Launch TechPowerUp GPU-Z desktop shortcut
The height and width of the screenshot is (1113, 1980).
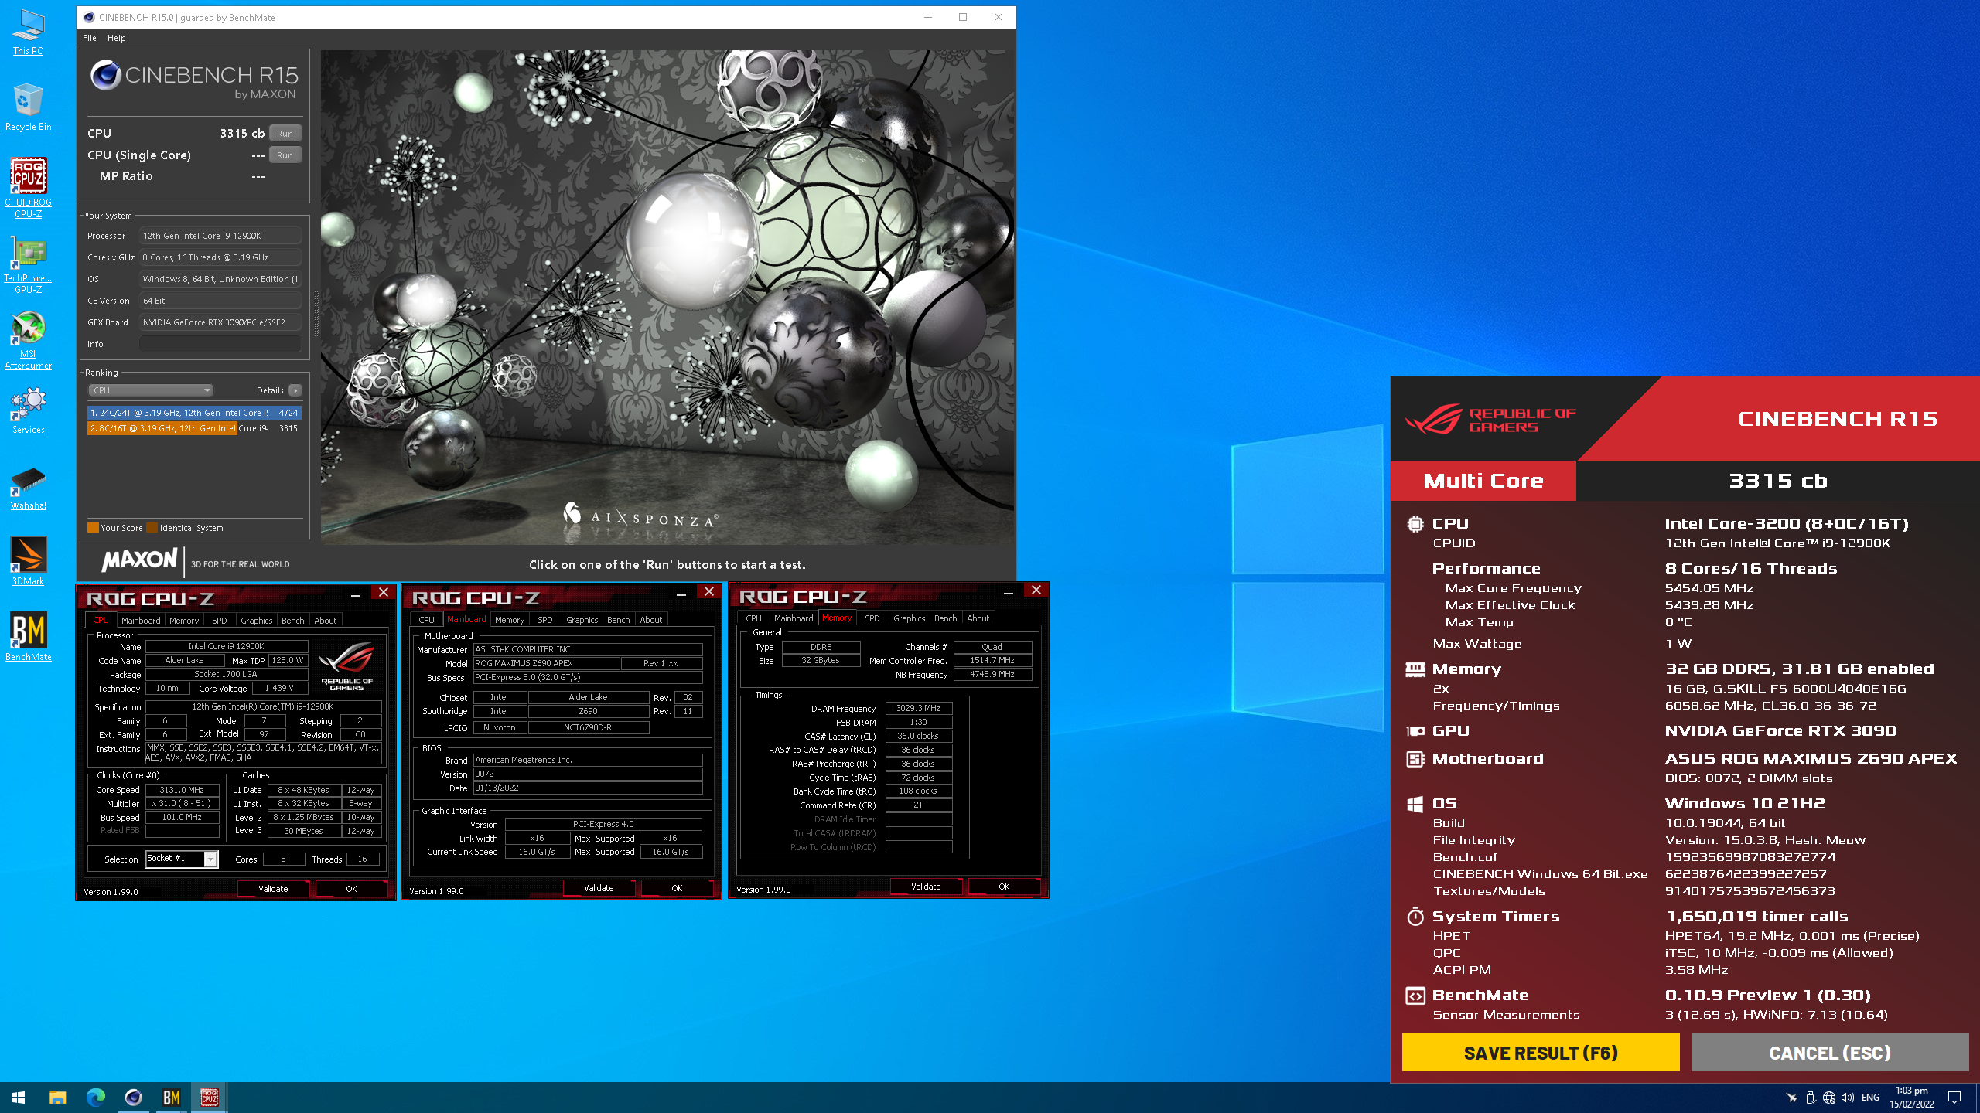click(28, 265)
